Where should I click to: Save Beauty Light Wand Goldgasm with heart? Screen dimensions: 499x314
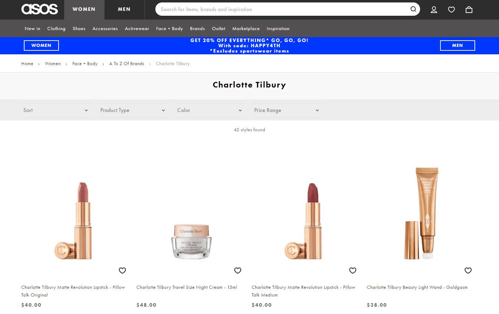(x=468, y=270)
